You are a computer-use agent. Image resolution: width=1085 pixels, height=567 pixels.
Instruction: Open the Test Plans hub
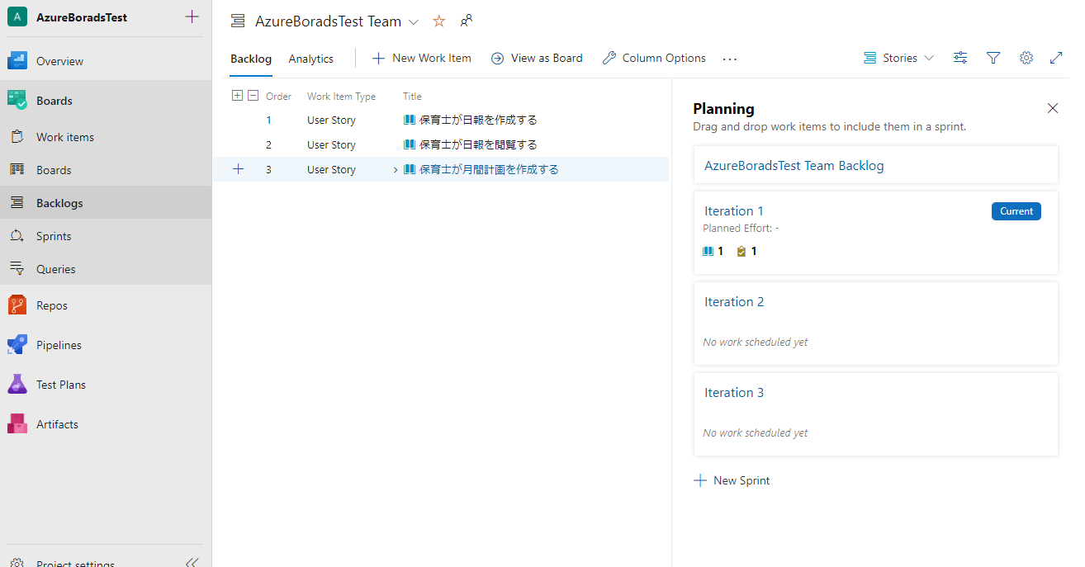[61, 385]
